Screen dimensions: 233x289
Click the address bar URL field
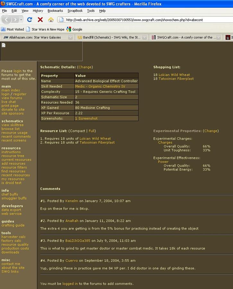pyautogui.click(x=144, y=20)
